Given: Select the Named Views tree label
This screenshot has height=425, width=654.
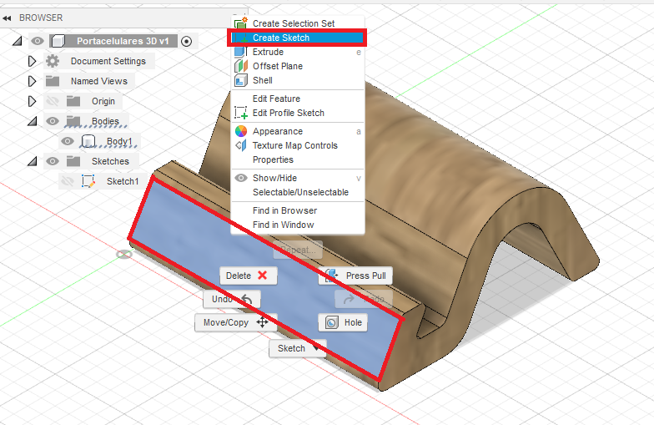Looking at the screenshot, I should click(99, 81).
